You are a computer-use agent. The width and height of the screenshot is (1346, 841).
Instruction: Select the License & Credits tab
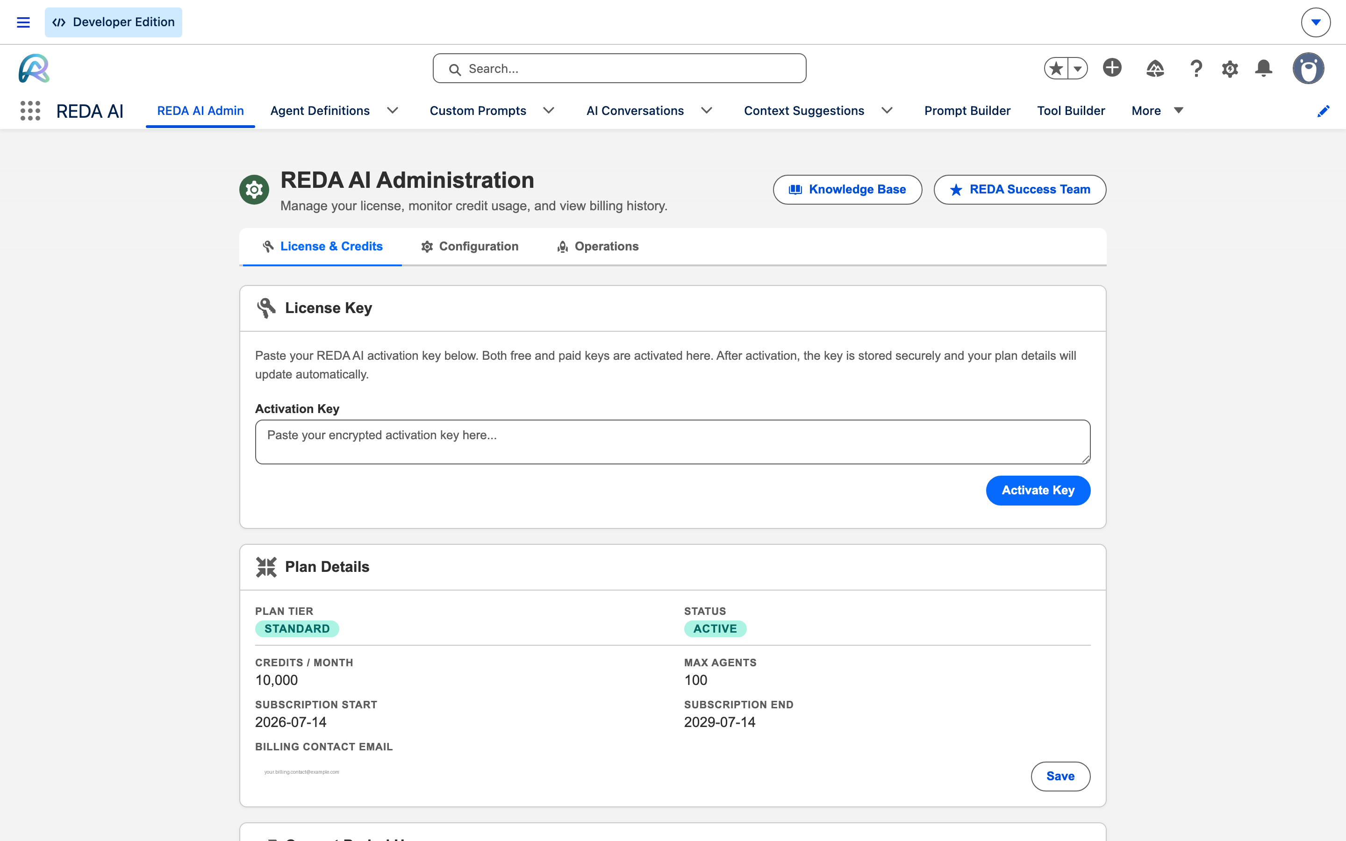(x=322, y=246)
